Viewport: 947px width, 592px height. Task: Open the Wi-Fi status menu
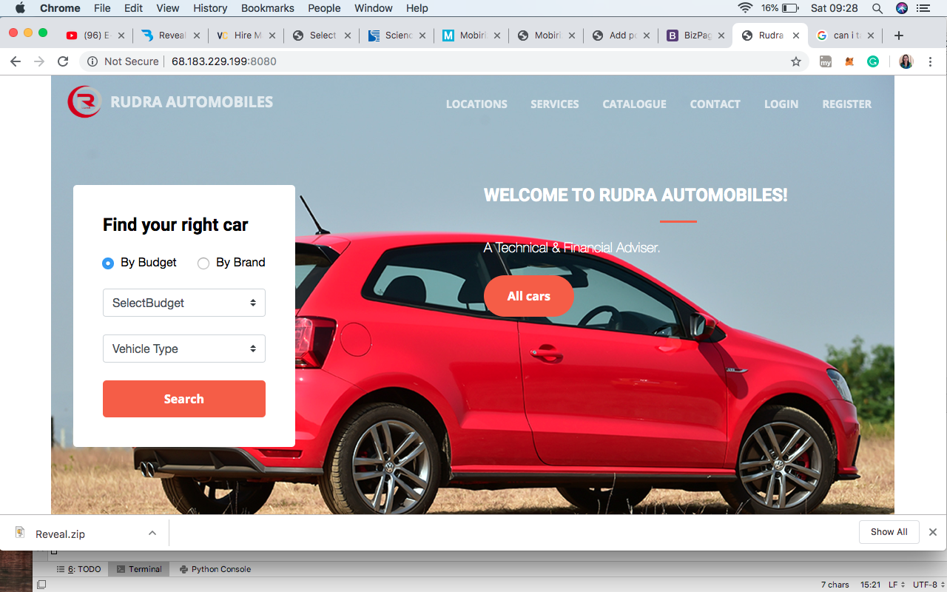745,8
